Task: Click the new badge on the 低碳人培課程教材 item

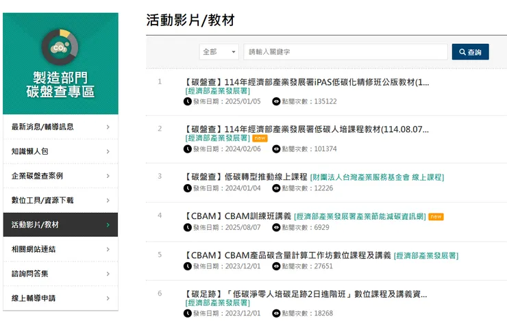Action: tap(260, 138)
